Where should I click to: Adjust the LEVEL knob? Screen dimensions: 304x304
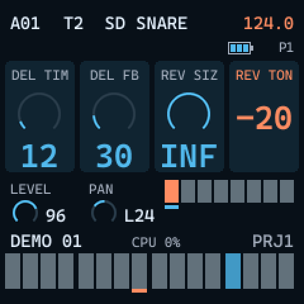point(25,211)
